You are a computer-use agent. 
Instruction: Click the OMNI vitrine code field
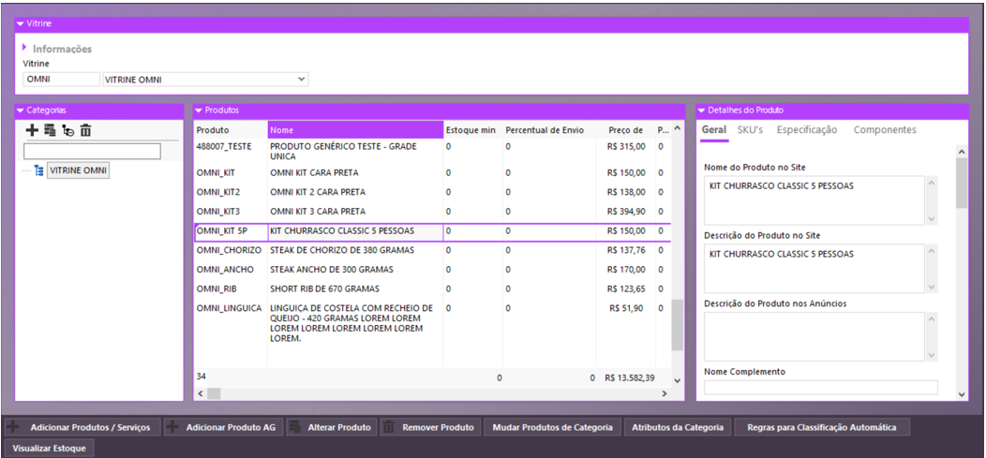coord(61,80)
